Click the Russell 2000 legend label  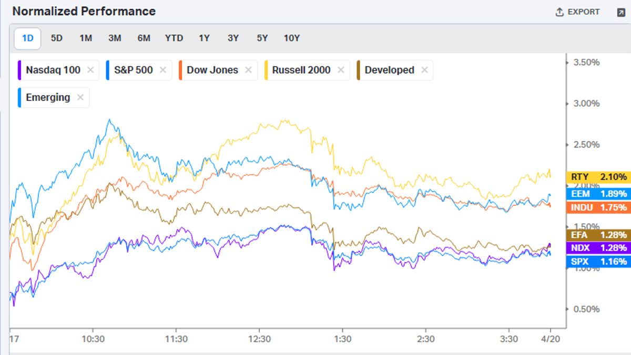(x=301, y=69)
